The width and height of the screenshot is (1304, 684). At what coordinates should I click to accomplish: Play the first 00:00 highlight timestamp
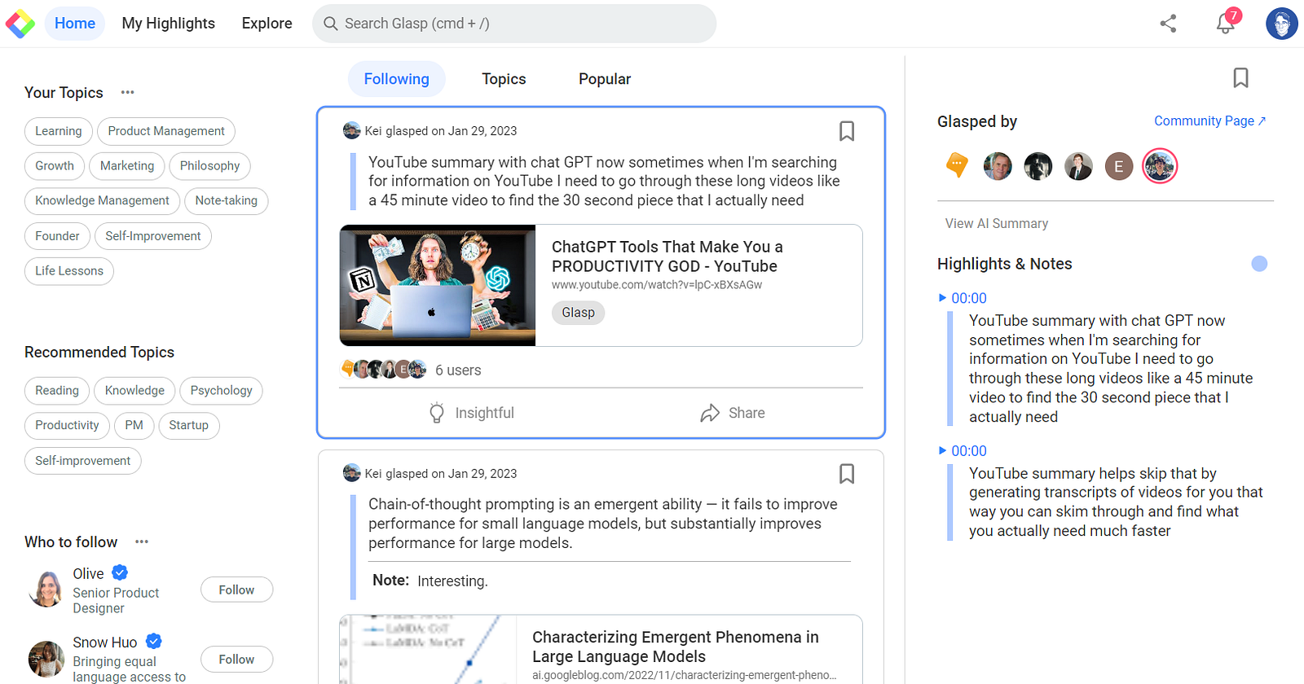963,298
